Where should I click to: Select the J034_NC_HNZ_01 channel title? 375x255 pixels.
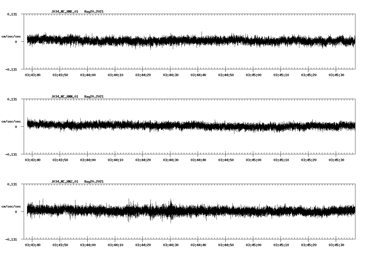(x=64, y=181)
